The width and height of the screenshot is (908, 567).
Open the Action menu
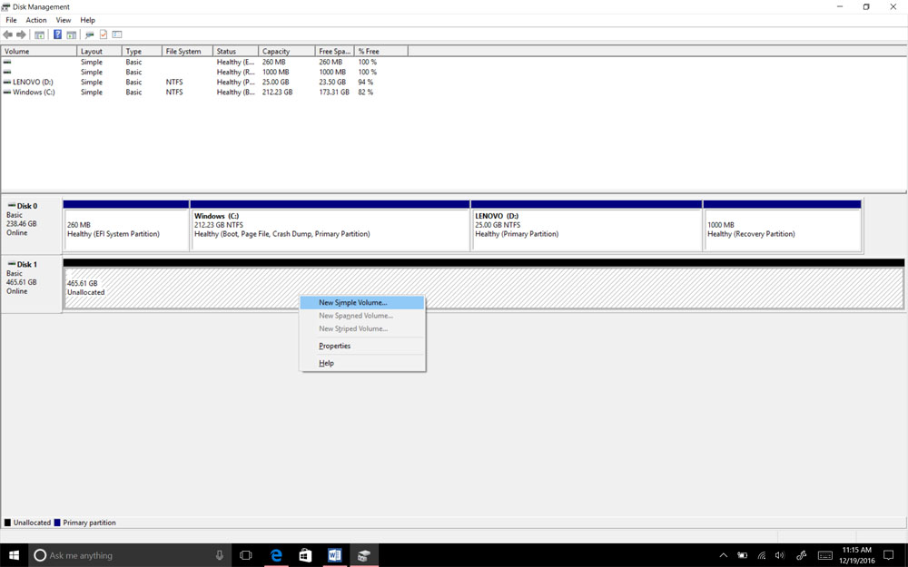[35, 20]
